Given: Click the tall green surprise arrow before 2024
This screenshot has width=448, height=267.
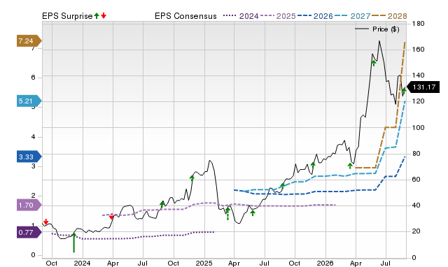Looking at the screenshot, I should (x=73, y=243).
